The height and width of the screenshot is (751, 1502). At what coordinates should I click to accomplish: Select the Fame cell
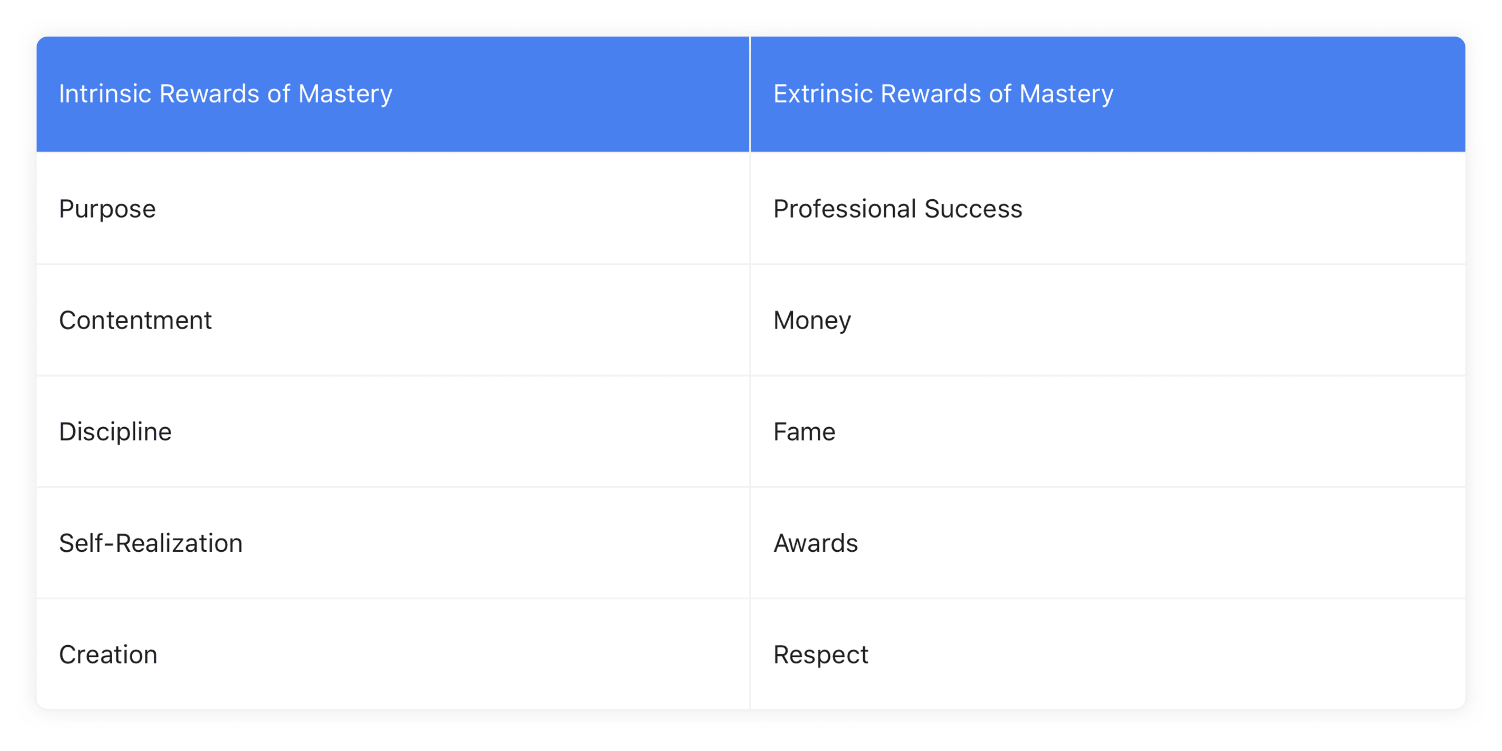[x=1108, y=431]
